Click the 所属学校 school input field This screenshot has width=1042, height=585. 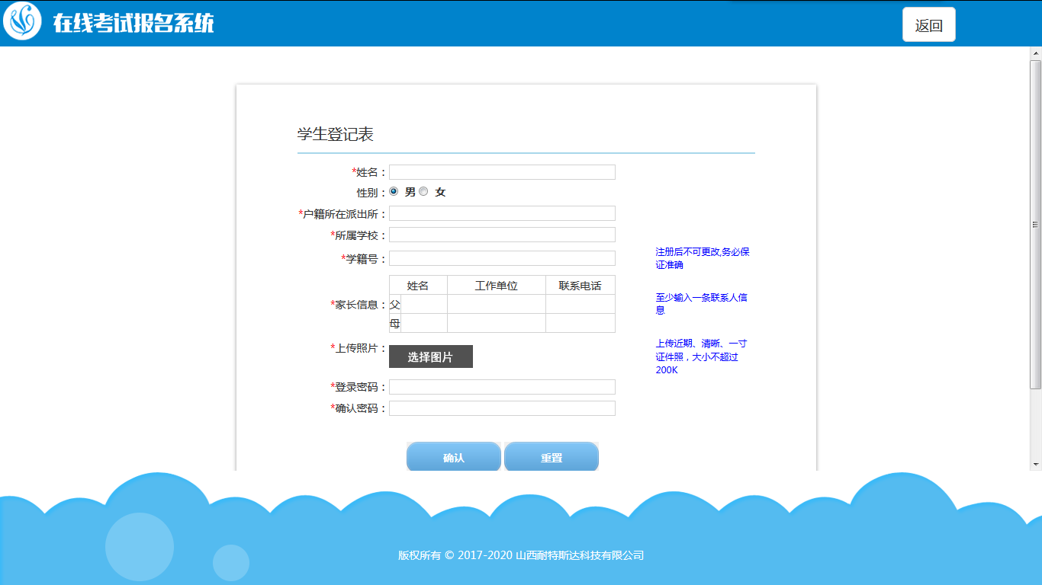tap(502, 235)
